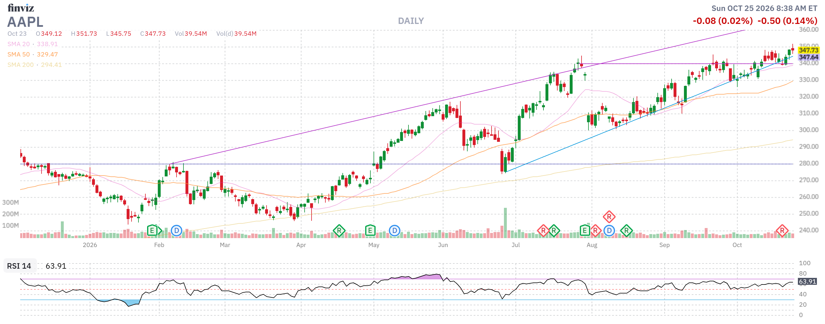This screenshot has width=825, height=324.
Task: Click the AAPL ticker title
Action: click(25, 22)
